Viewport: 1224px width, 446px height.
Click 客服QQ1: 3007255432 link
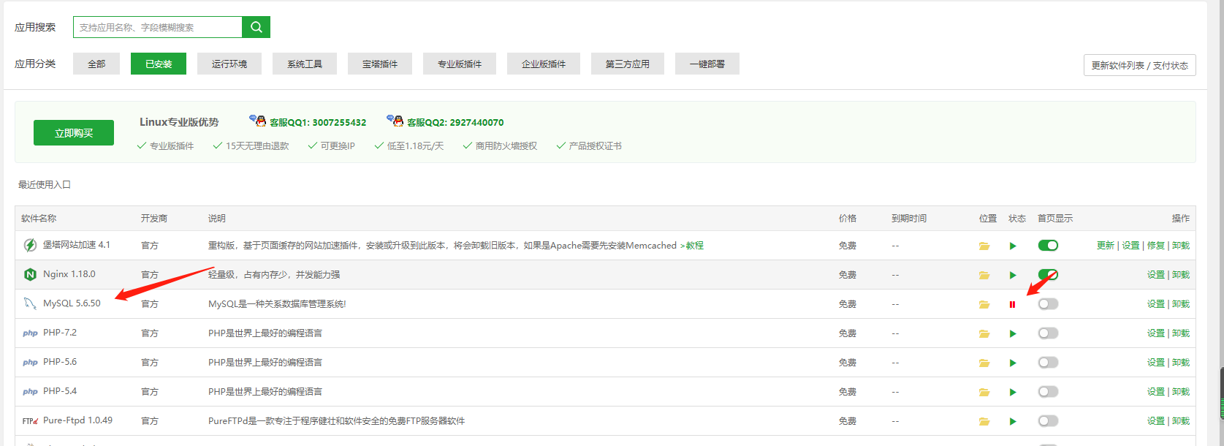tap(318, 122)
